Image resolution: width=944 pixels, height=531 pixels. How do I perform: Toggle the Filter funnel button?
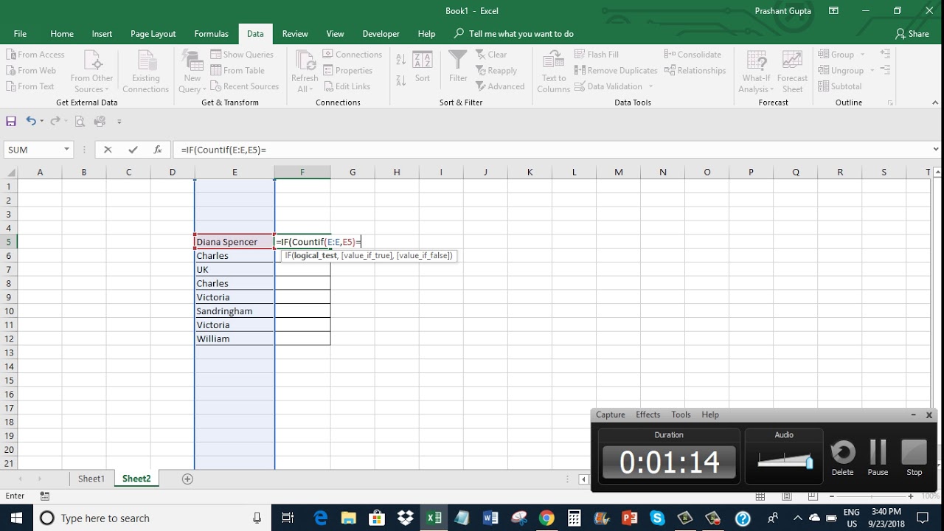(x=458, y=66)
